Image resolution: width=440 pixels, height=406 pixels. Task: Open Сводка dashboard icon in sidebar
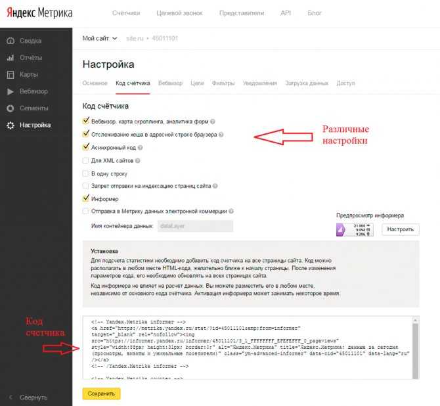tap(11, 41)
